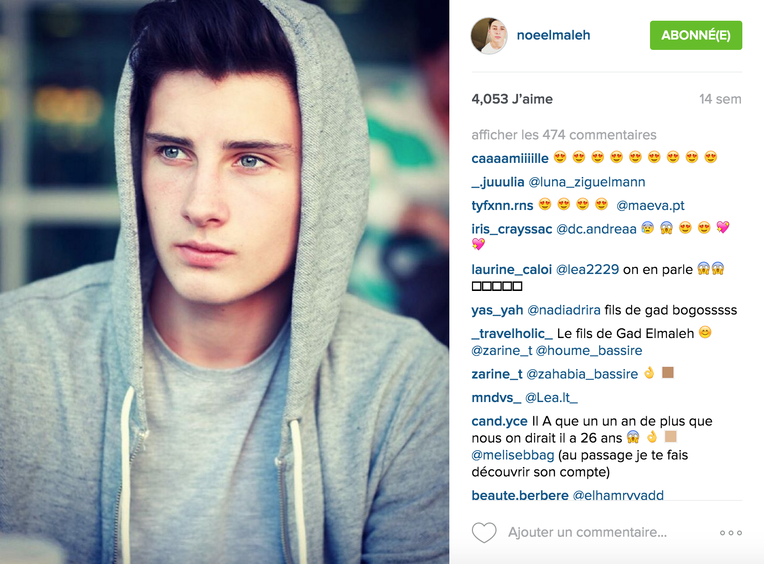The width and height of the screenshot is (764, 564).
Task: Visit the @nadiadrira mention
Action: click(564, 310)
